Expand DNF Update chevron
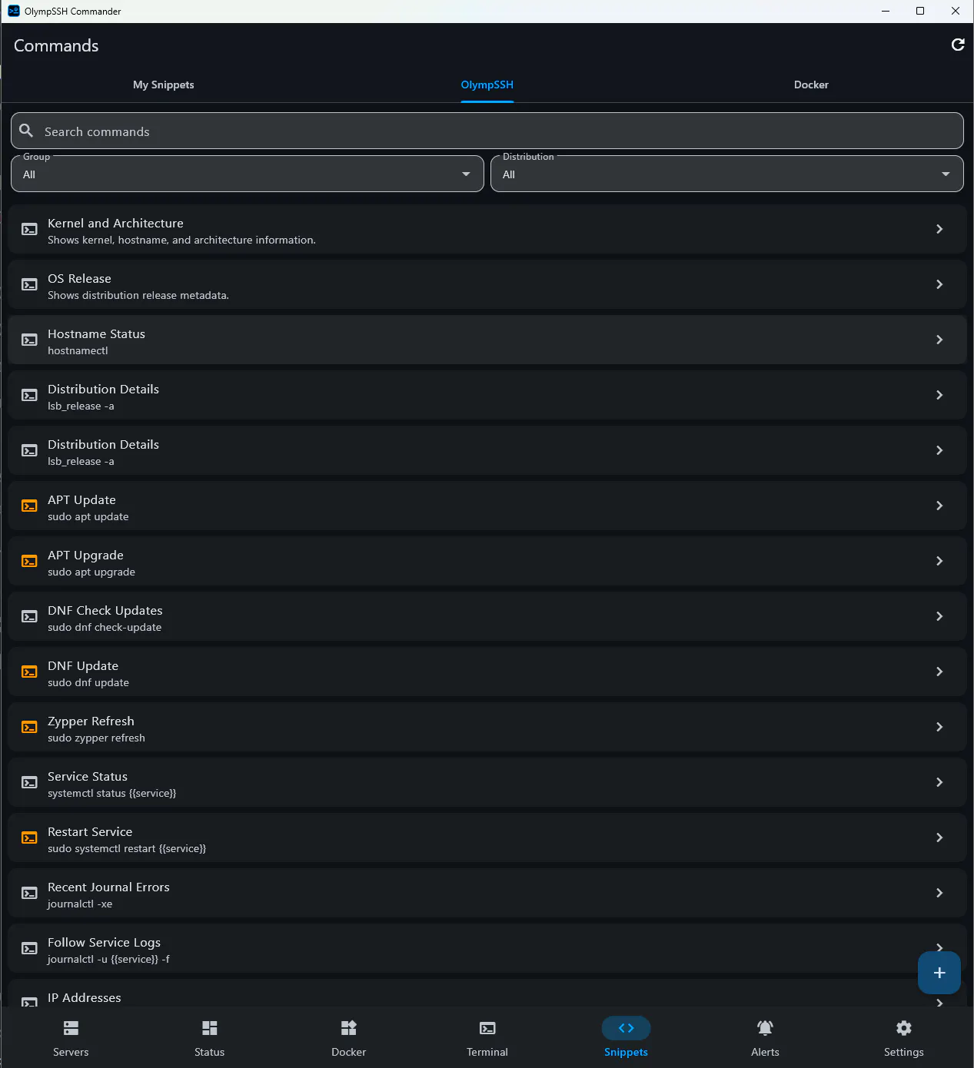This screenshot has width=974, height=1068. click(939, 672)
